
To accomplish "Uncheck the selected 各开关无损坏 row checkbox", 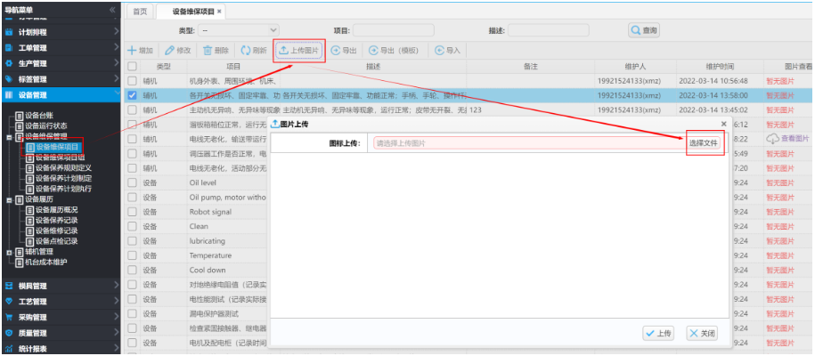I will tap(133, 95).
